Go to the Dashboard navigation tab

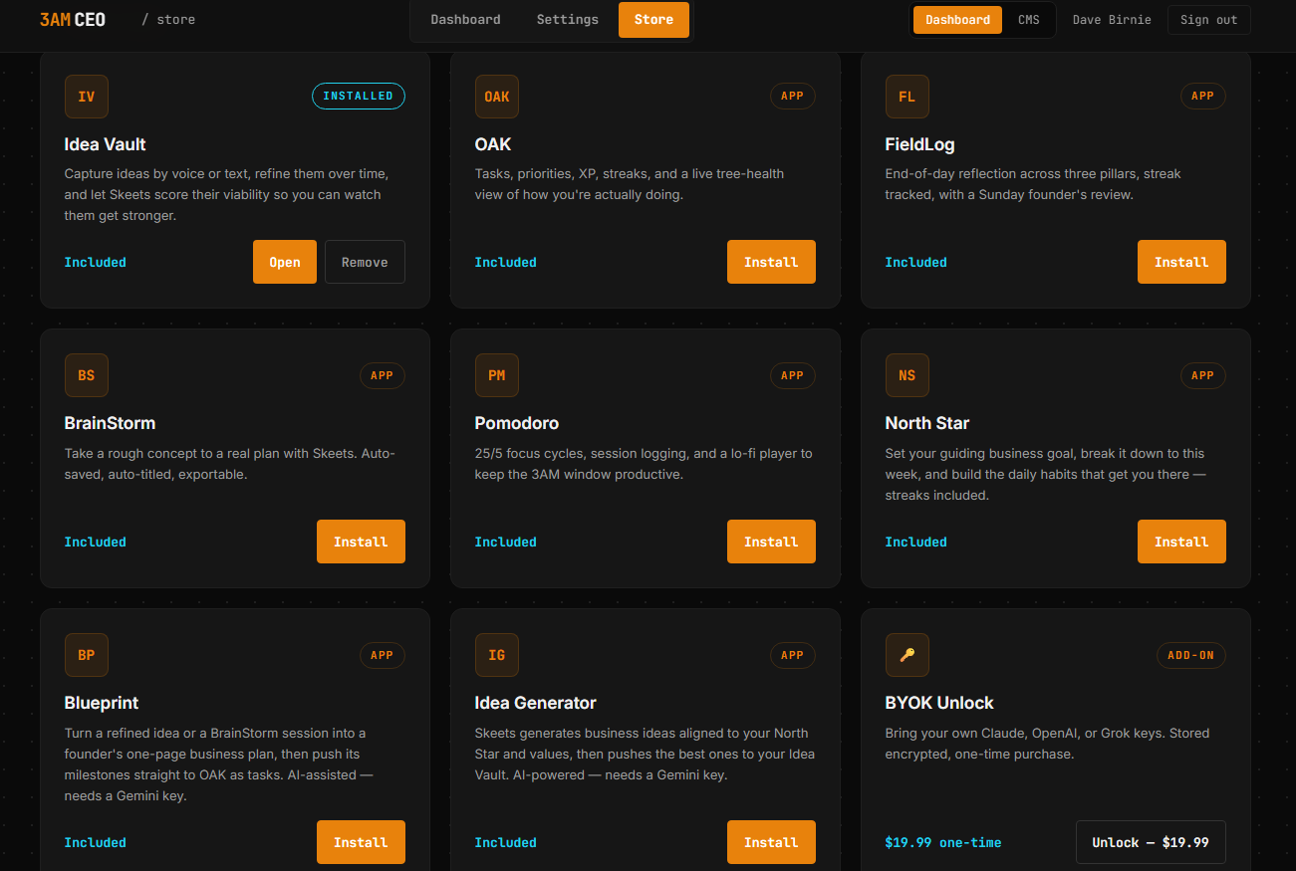(466, 20)
